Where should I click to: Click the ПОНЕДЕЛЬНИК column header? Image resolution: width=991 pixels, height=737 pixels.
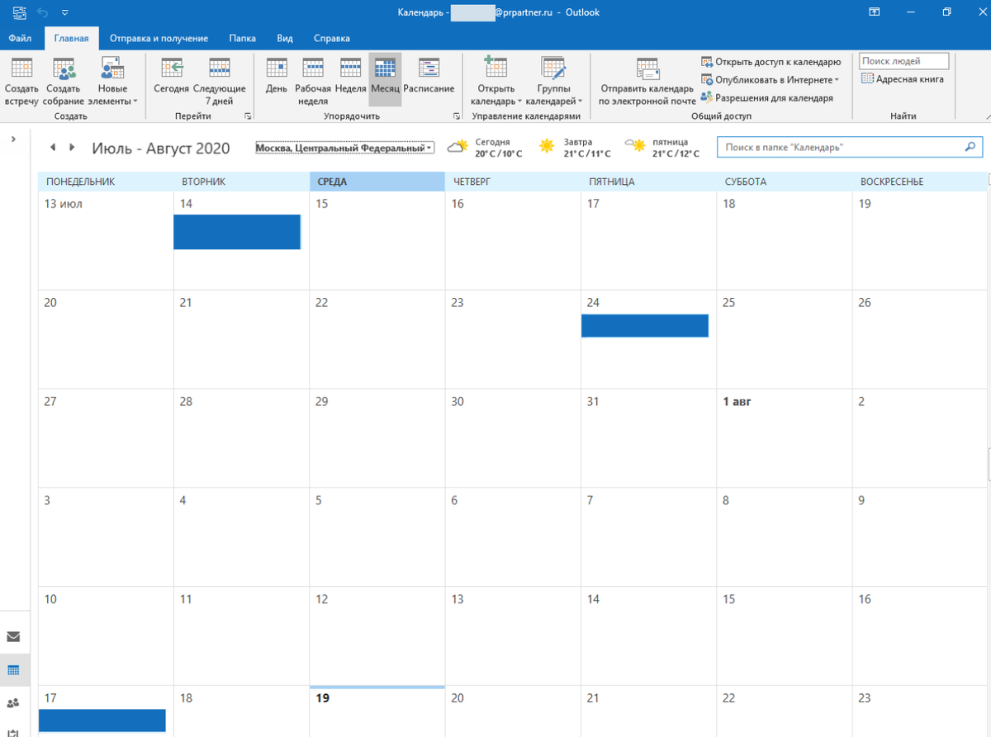107,182
